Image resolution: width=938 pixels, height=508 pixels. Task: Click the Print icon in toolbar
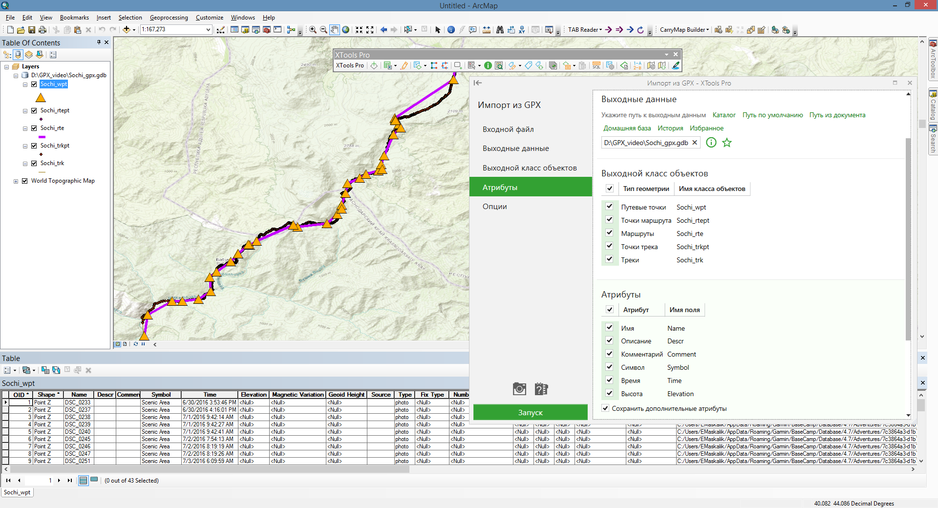click(43, 30)
